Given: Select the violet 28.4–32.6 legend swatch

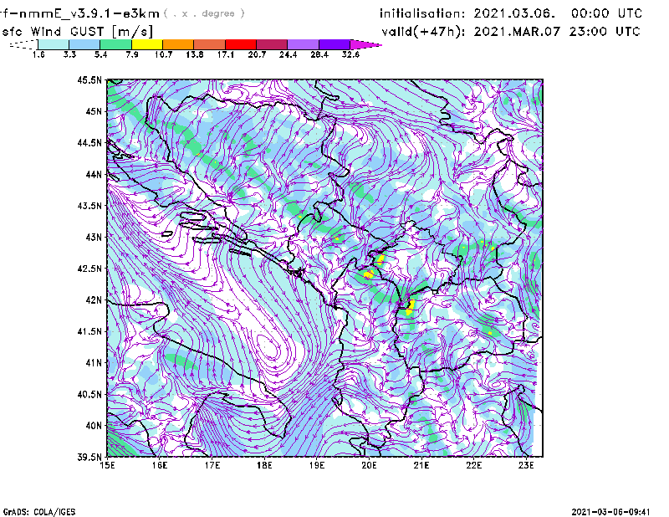Looking at the screenshot, I should [334, 44].
